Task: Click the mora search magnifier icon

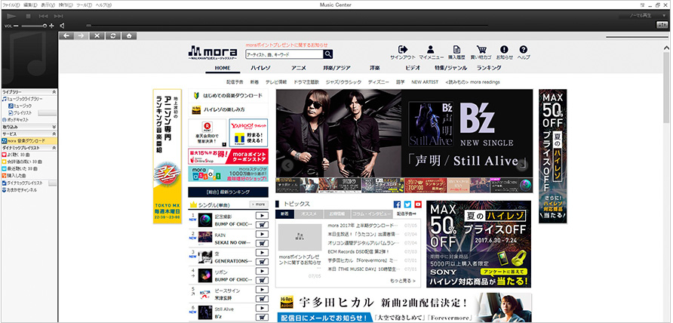Action: (x=328, y=54)
